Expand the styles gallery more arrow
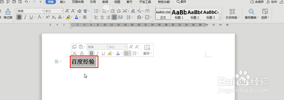The height and width of the screenshot is (100, 284). click(220, 18)
